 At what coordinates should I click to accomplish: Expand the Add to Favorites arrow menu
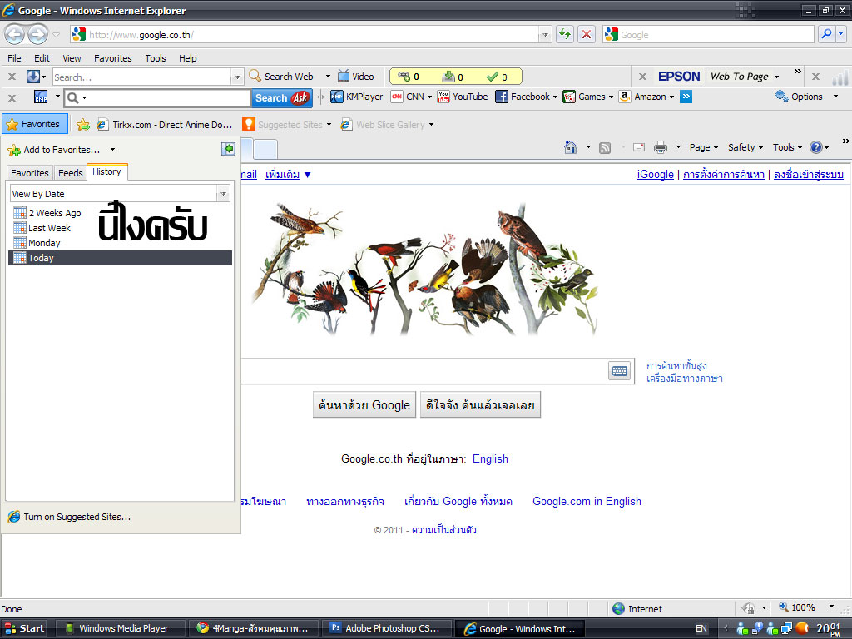click(x=112, y=150)
